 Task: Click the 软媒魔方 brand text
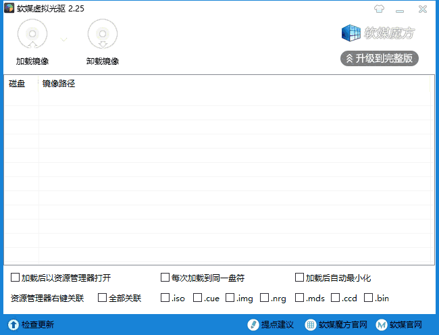point(390,33)
